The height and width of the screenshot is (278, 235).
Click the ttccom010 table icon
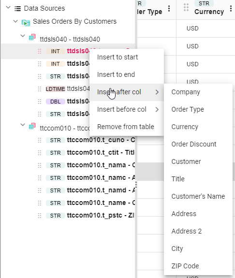[32, 126]
